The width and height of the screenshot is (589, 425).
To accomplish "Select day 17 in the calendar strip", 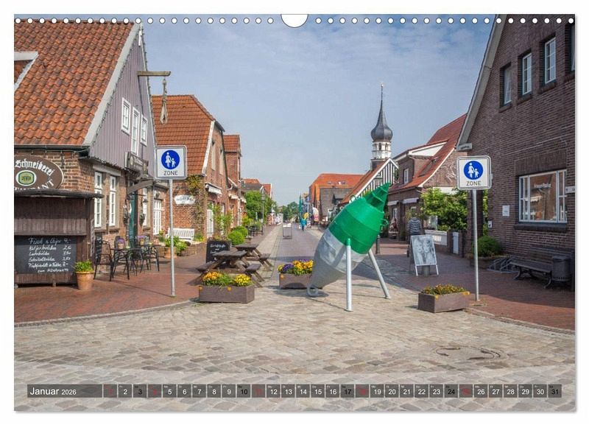I will pos(347,391).
